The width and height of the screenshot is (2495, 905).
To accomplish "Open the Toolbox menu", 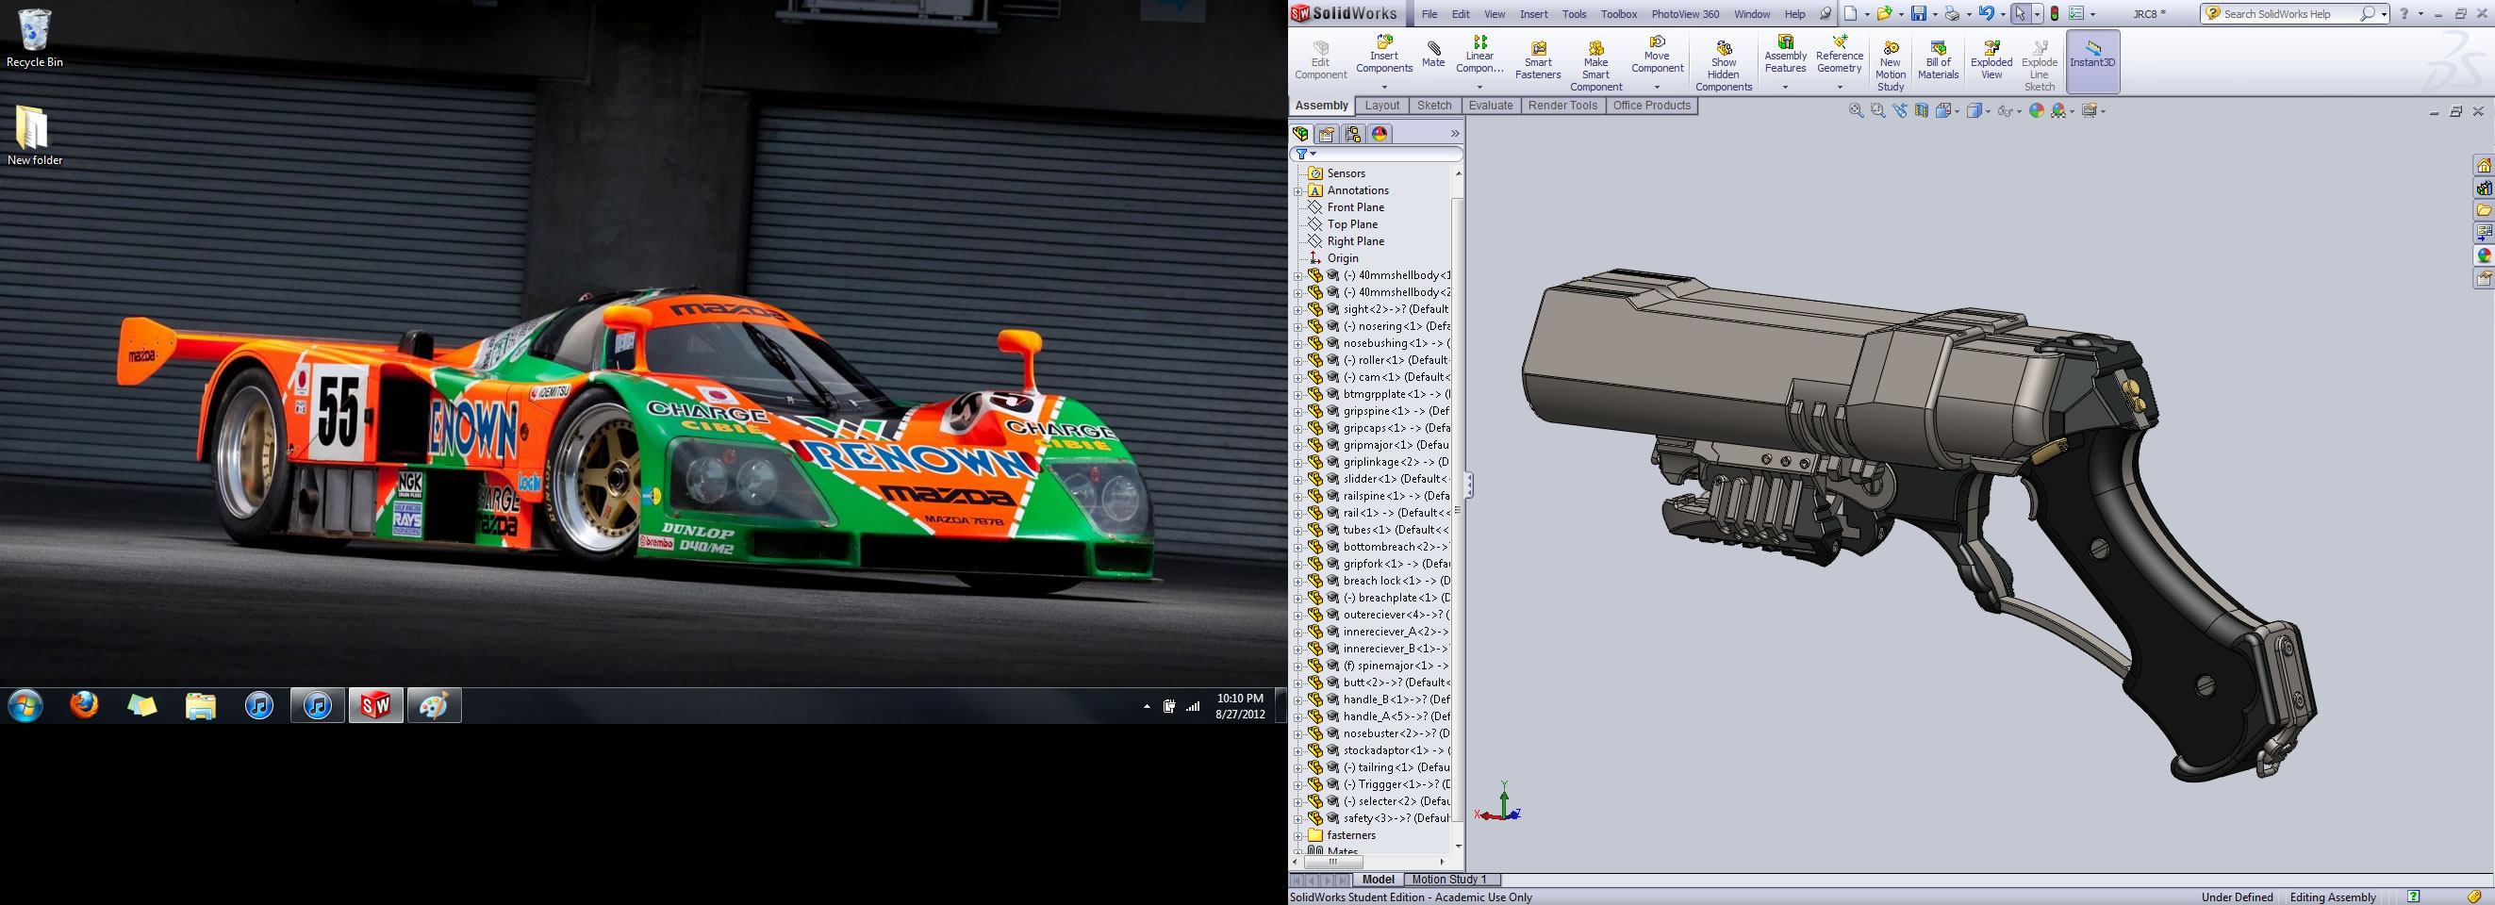I will 1618,14.
